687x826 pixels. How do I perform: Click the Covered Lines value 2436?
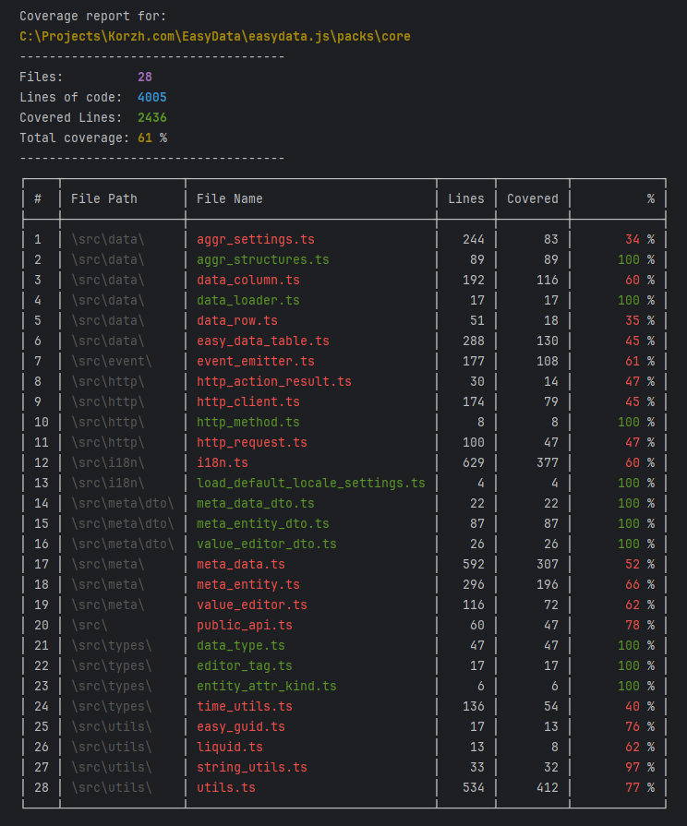click(152, 117)
